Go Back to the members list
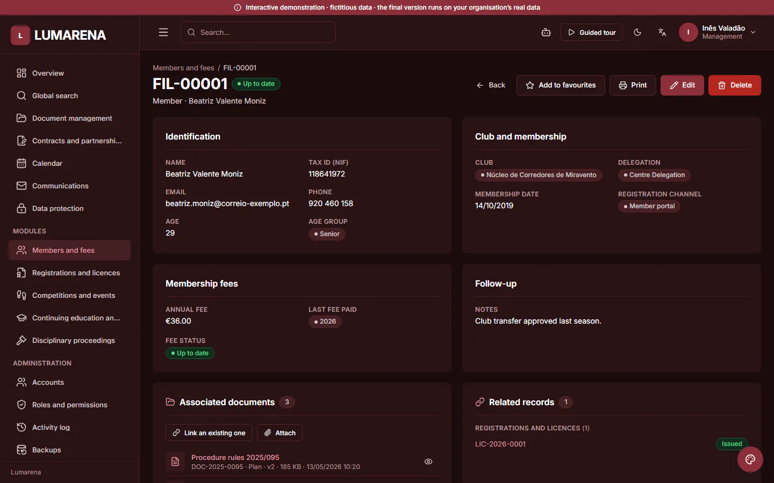Image resolution: width=774 pixels, height=483 pixels. (491, 85)
